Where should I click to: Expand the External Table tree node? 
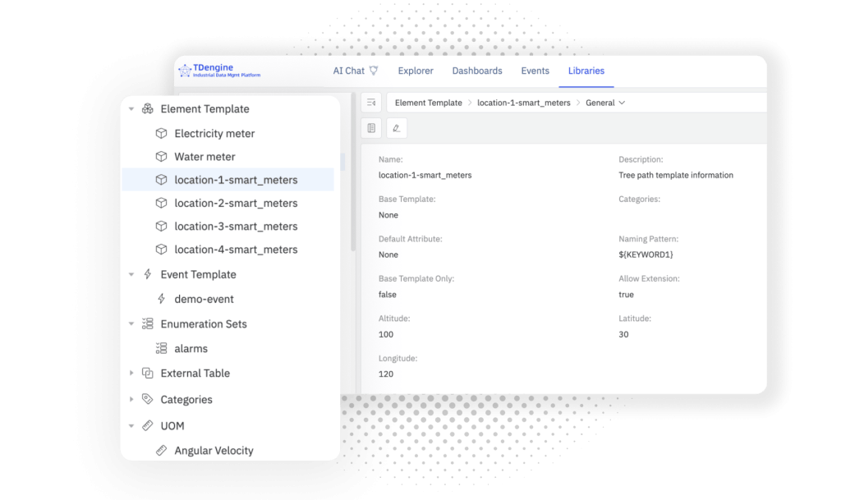(131, 374)
